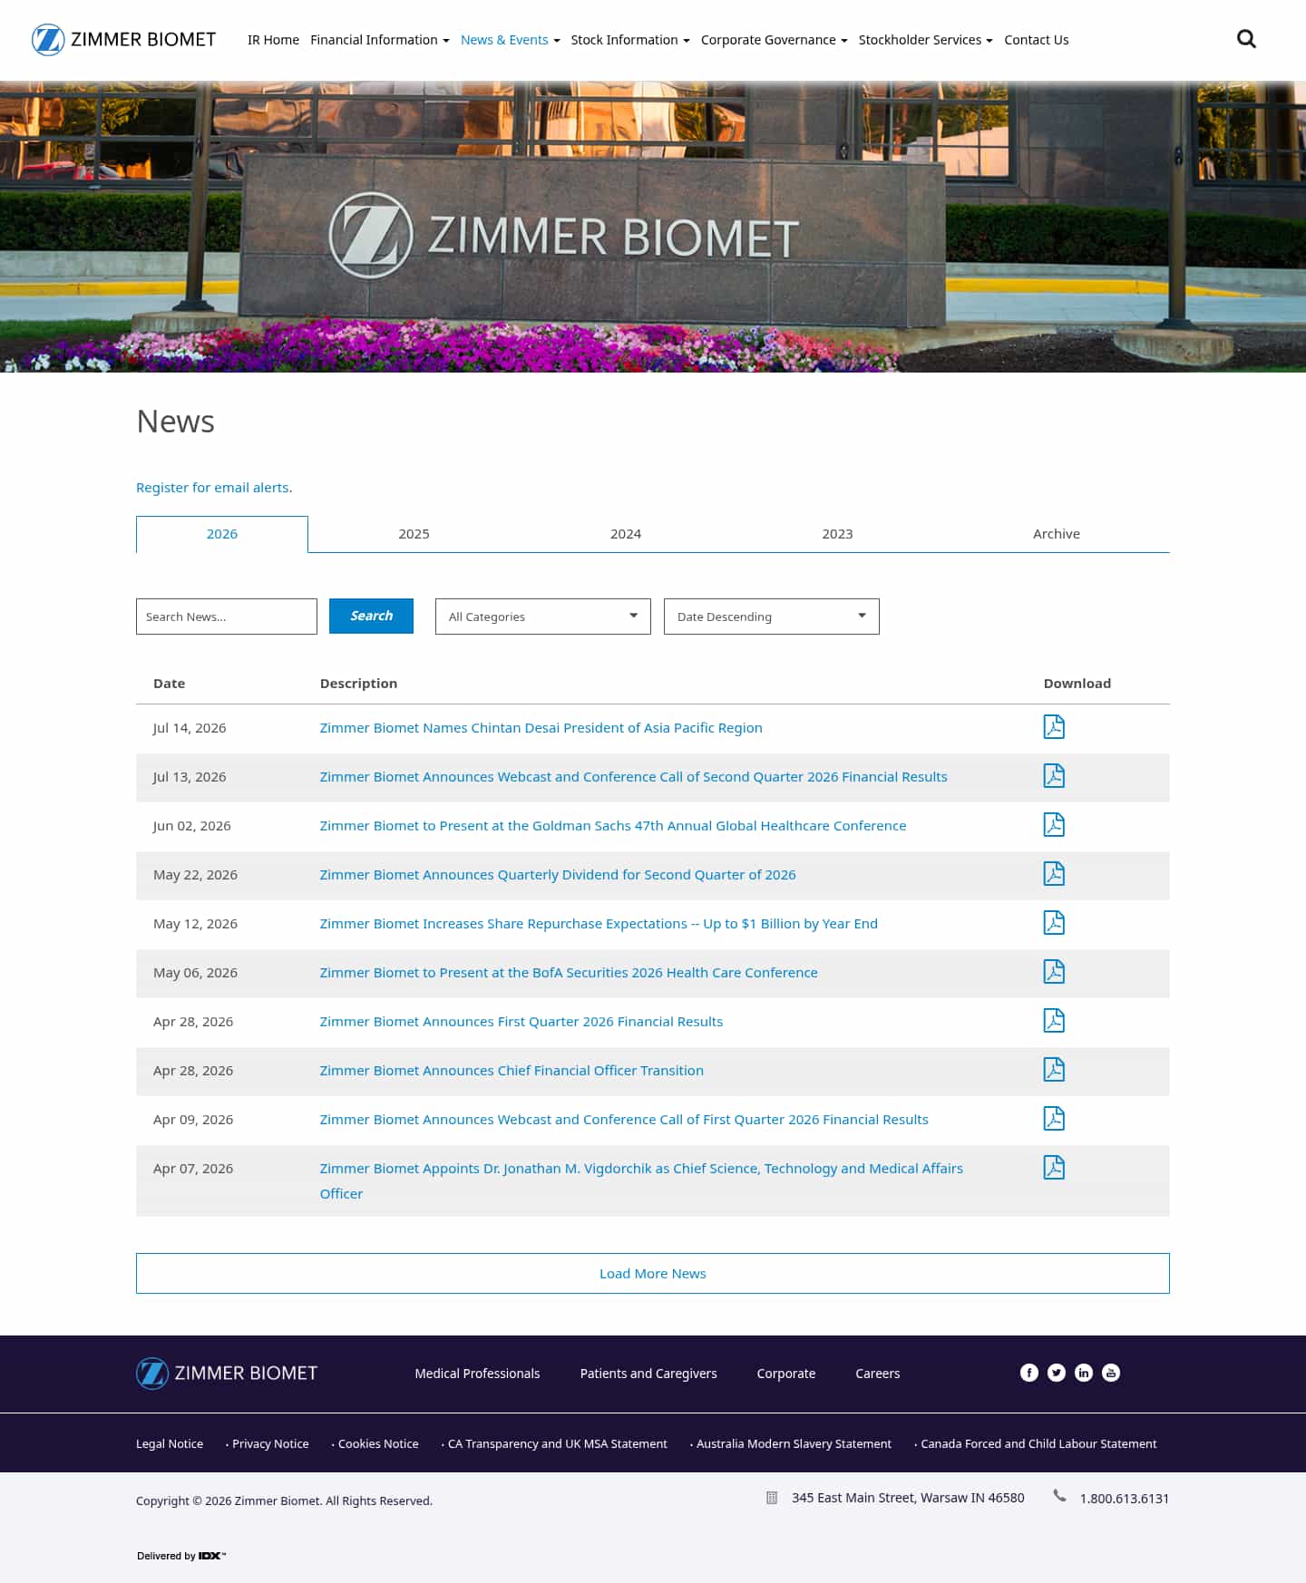Open Legal Notice link

(x=170, y=1443)
